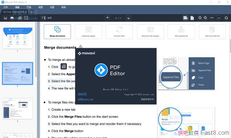Close the Getting Started tab
231x138 pixels.
pyautogui.click(x=26, y=12)
